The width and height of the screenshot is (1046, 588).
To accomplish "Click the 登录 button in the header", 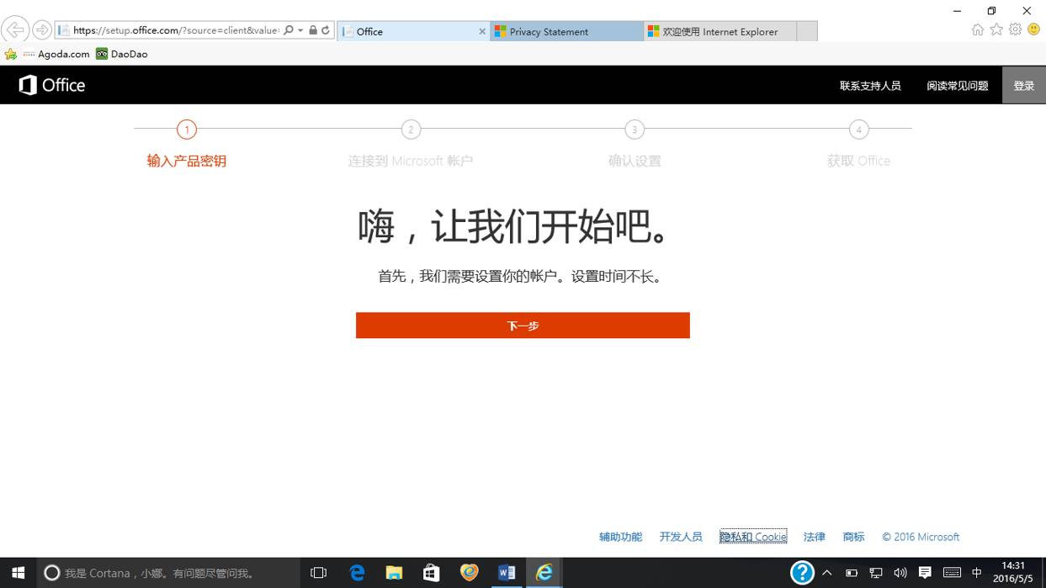I will tap(1023, 85).
